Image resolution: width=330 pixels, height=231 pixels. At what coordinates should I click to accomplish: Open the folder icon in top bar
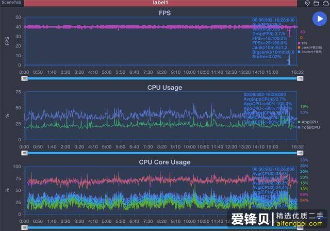[x=316, y=3]
